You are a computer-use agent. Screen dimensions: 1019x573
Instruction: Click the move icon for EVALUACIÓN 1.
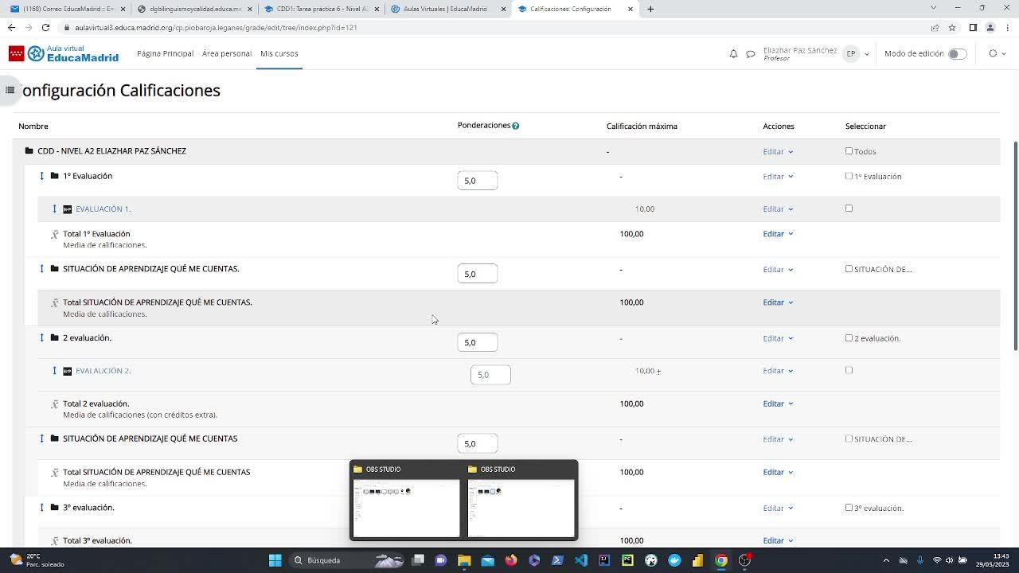(55, 209)
